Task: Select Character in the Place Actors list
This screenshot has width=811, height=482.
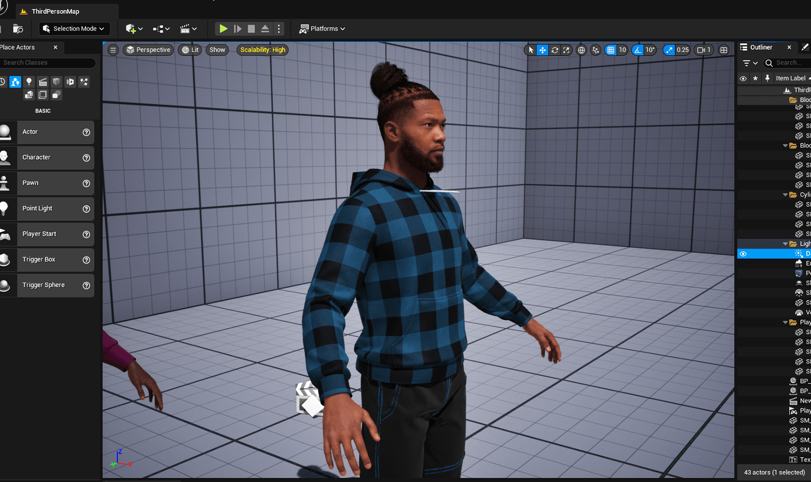Action: pos(47,158)
